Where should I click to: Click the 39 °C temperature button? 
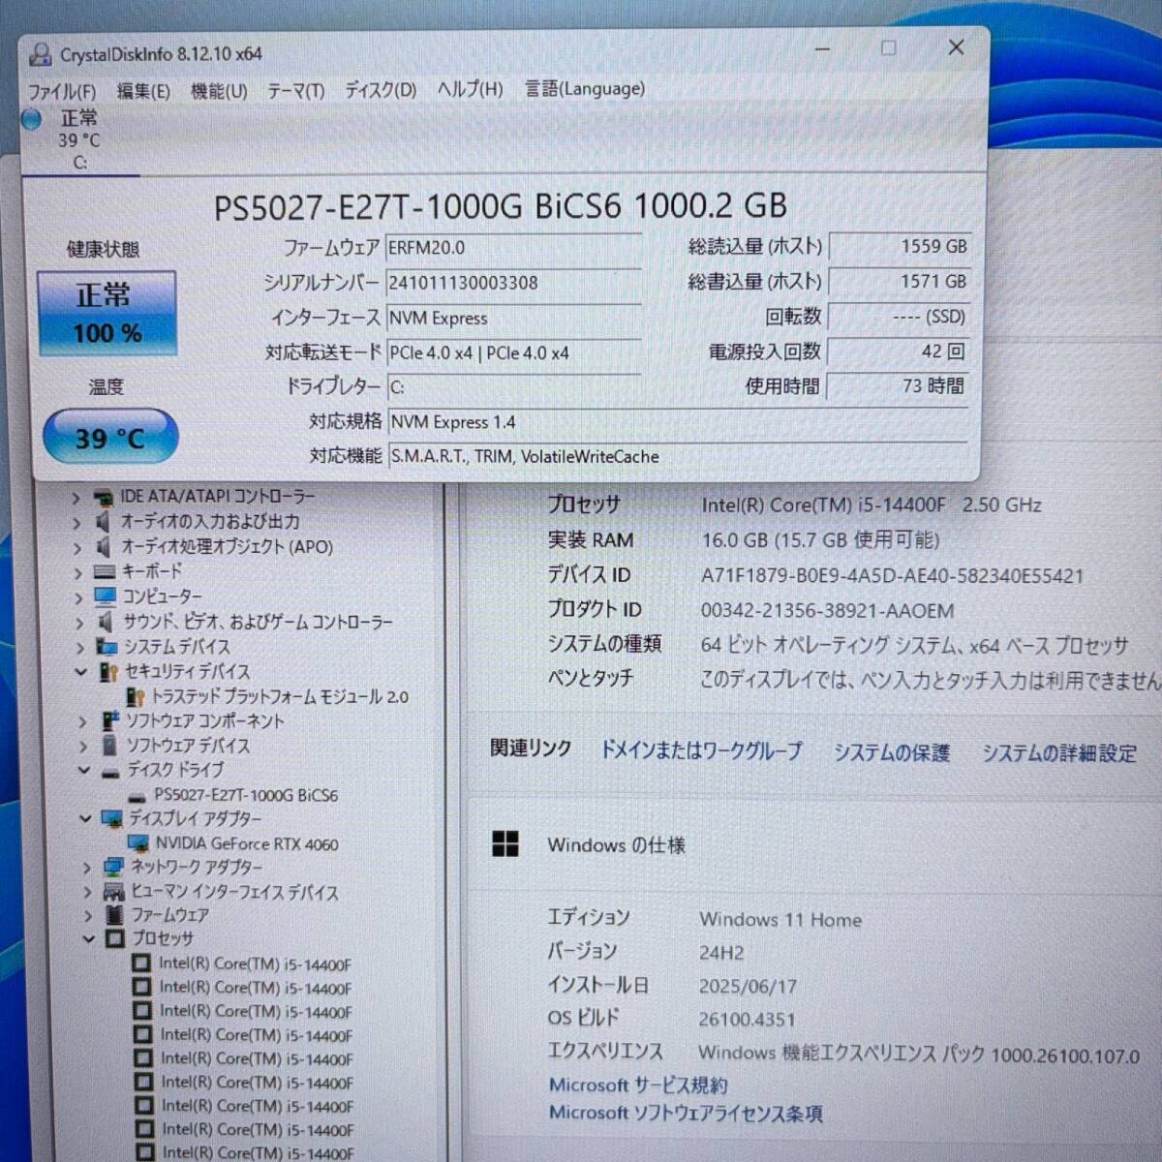(x=109, y=438)
